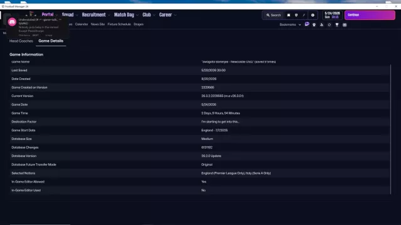Open the settings gear icon
401x225 pixels.
[313, 15]
